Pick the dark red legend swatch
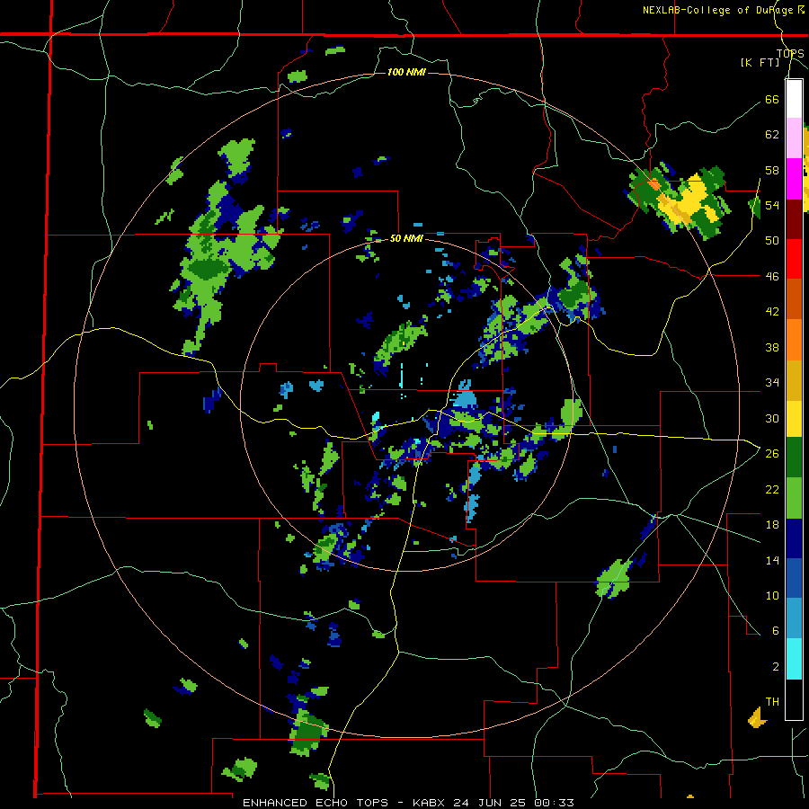The height and width of the screenshot is (809, 809). tap(794, 219)
